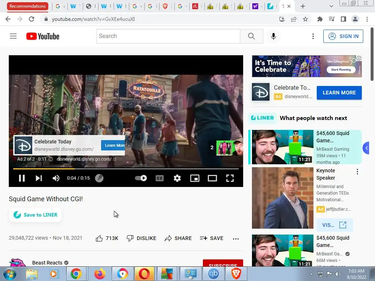Open Keynote Speaker ad thumbnail
The image size is (375, 281).
(x=282, y=198)
